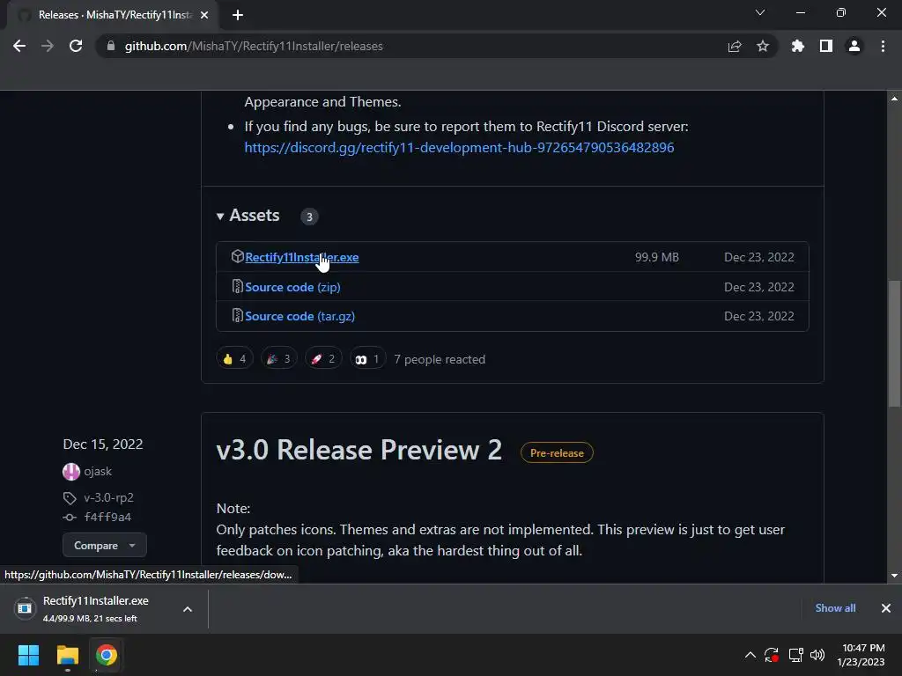Click the Pre-release badge
Screen dimensions: 902x676
coord(557,453)
